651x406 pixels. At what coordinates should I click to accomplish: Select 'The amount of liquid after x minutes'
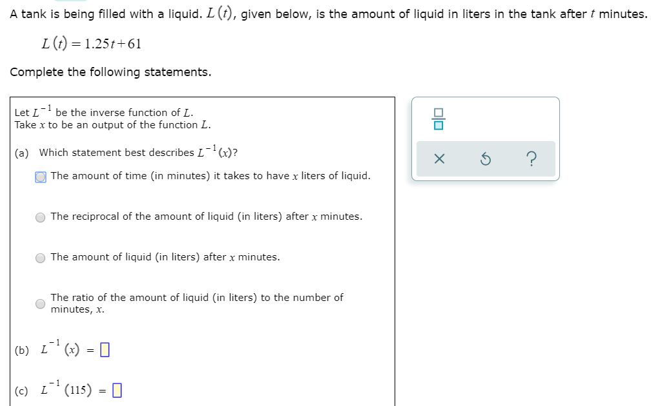pyautogui.click(x=40, y=258)
